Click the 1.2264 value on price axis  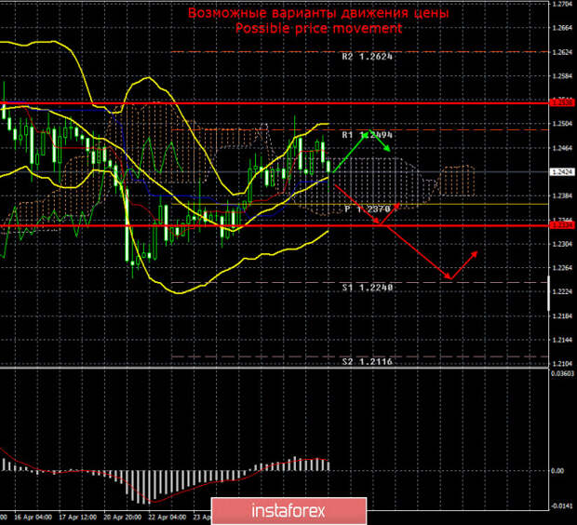[562, 268]
